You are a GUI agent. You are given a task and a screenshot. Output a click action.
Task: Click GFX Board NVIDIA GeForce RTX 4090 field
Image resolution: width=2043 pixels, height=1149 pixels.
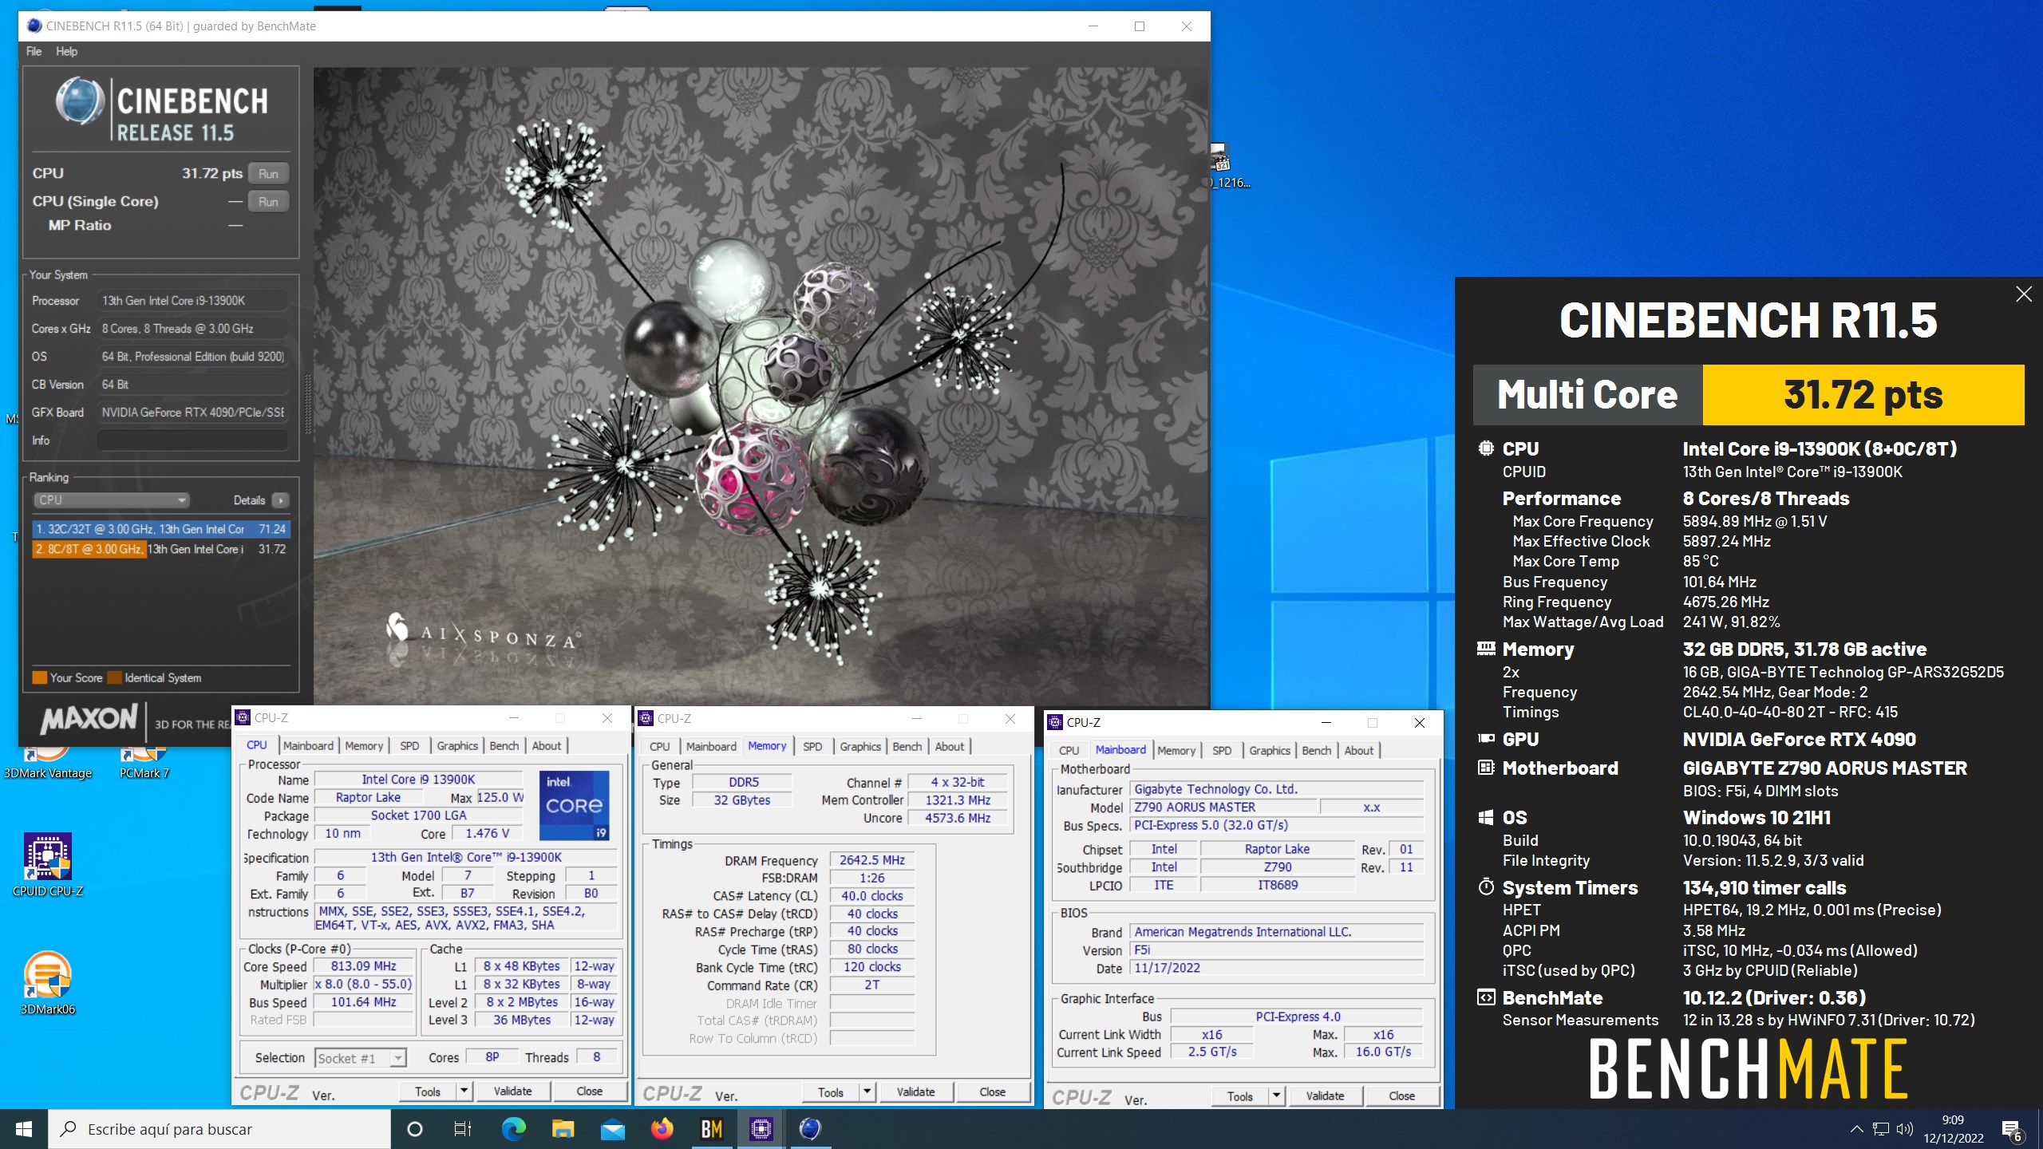pos(192,413)
